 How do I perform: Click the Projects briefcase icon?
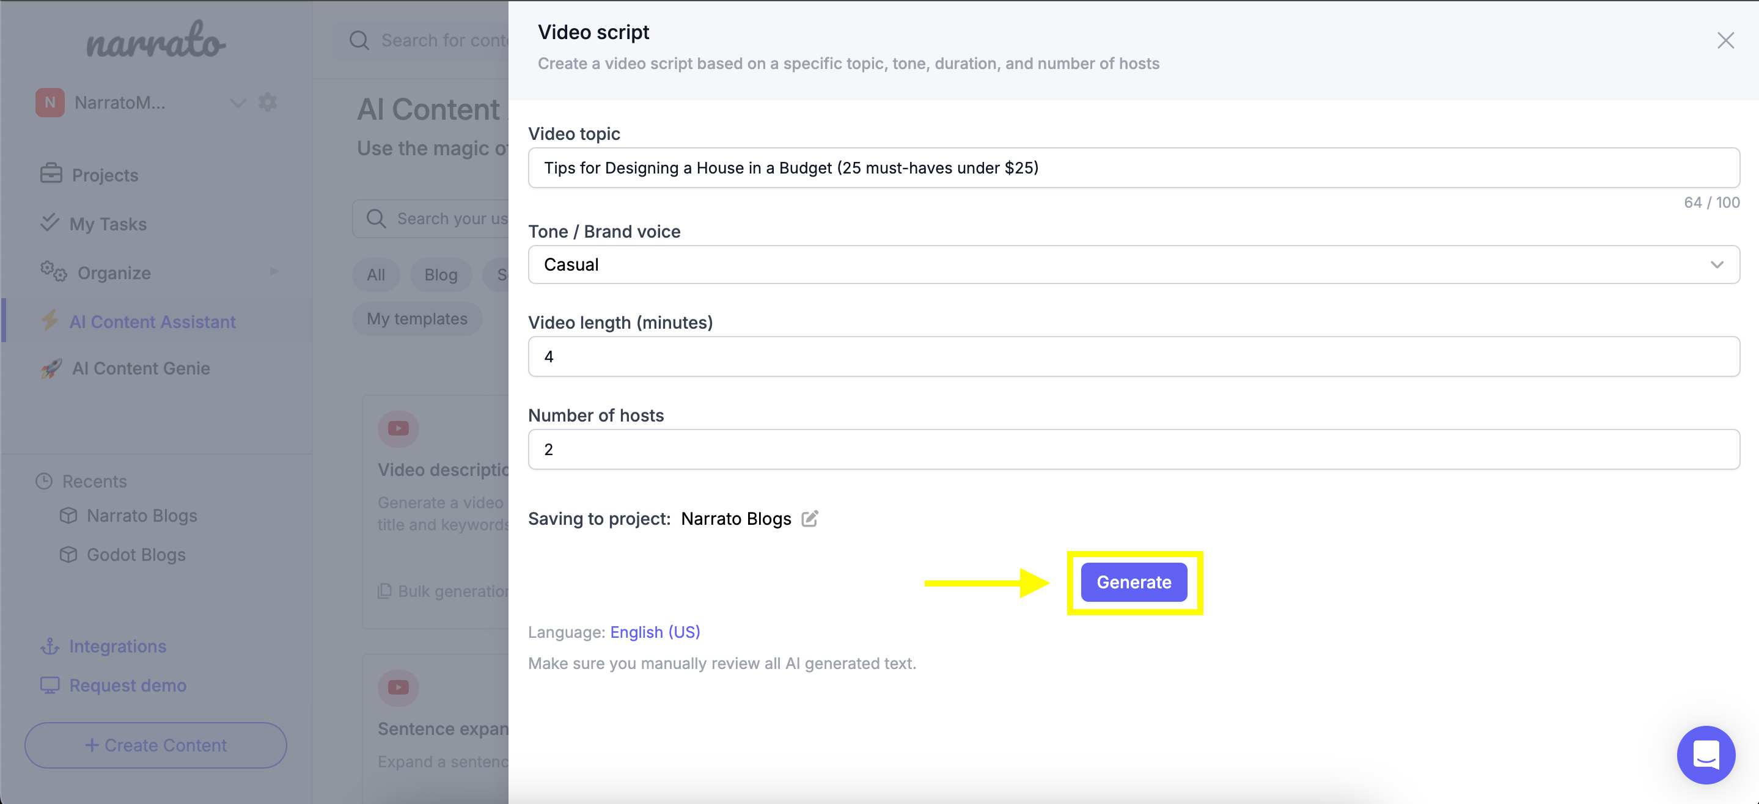(51, 174)
